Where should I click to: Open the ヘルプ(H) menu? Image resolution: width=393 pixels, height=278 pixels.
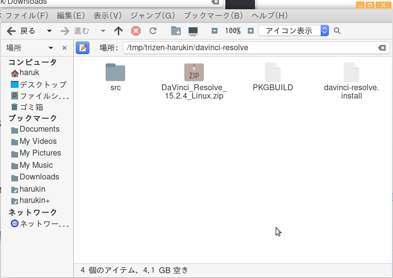click(270, 16)
